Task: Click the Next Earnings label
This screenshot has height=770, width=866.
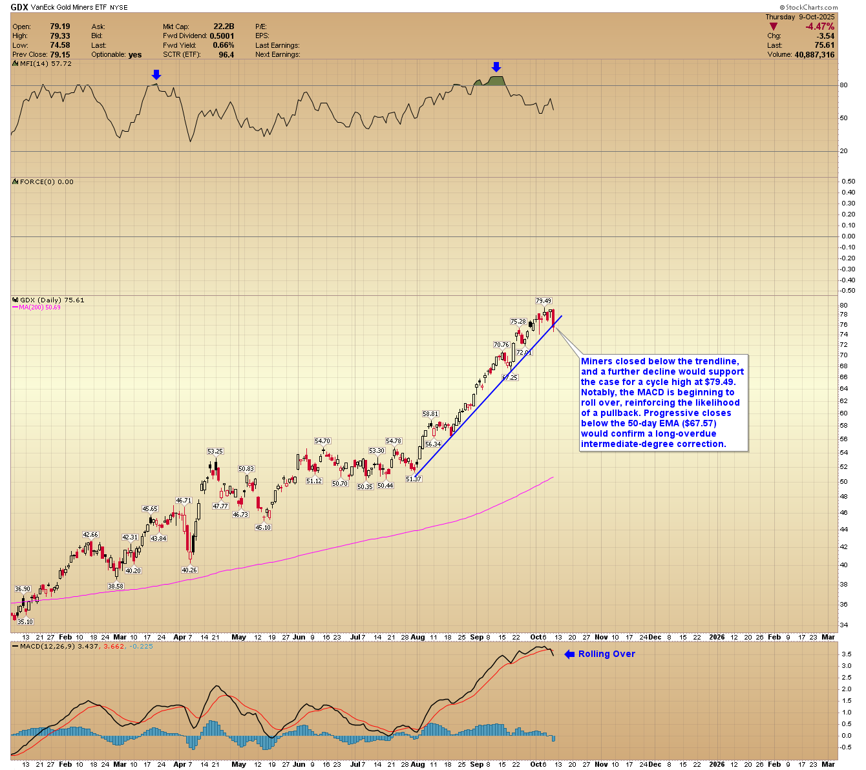Action: click(x=278, y=55)
